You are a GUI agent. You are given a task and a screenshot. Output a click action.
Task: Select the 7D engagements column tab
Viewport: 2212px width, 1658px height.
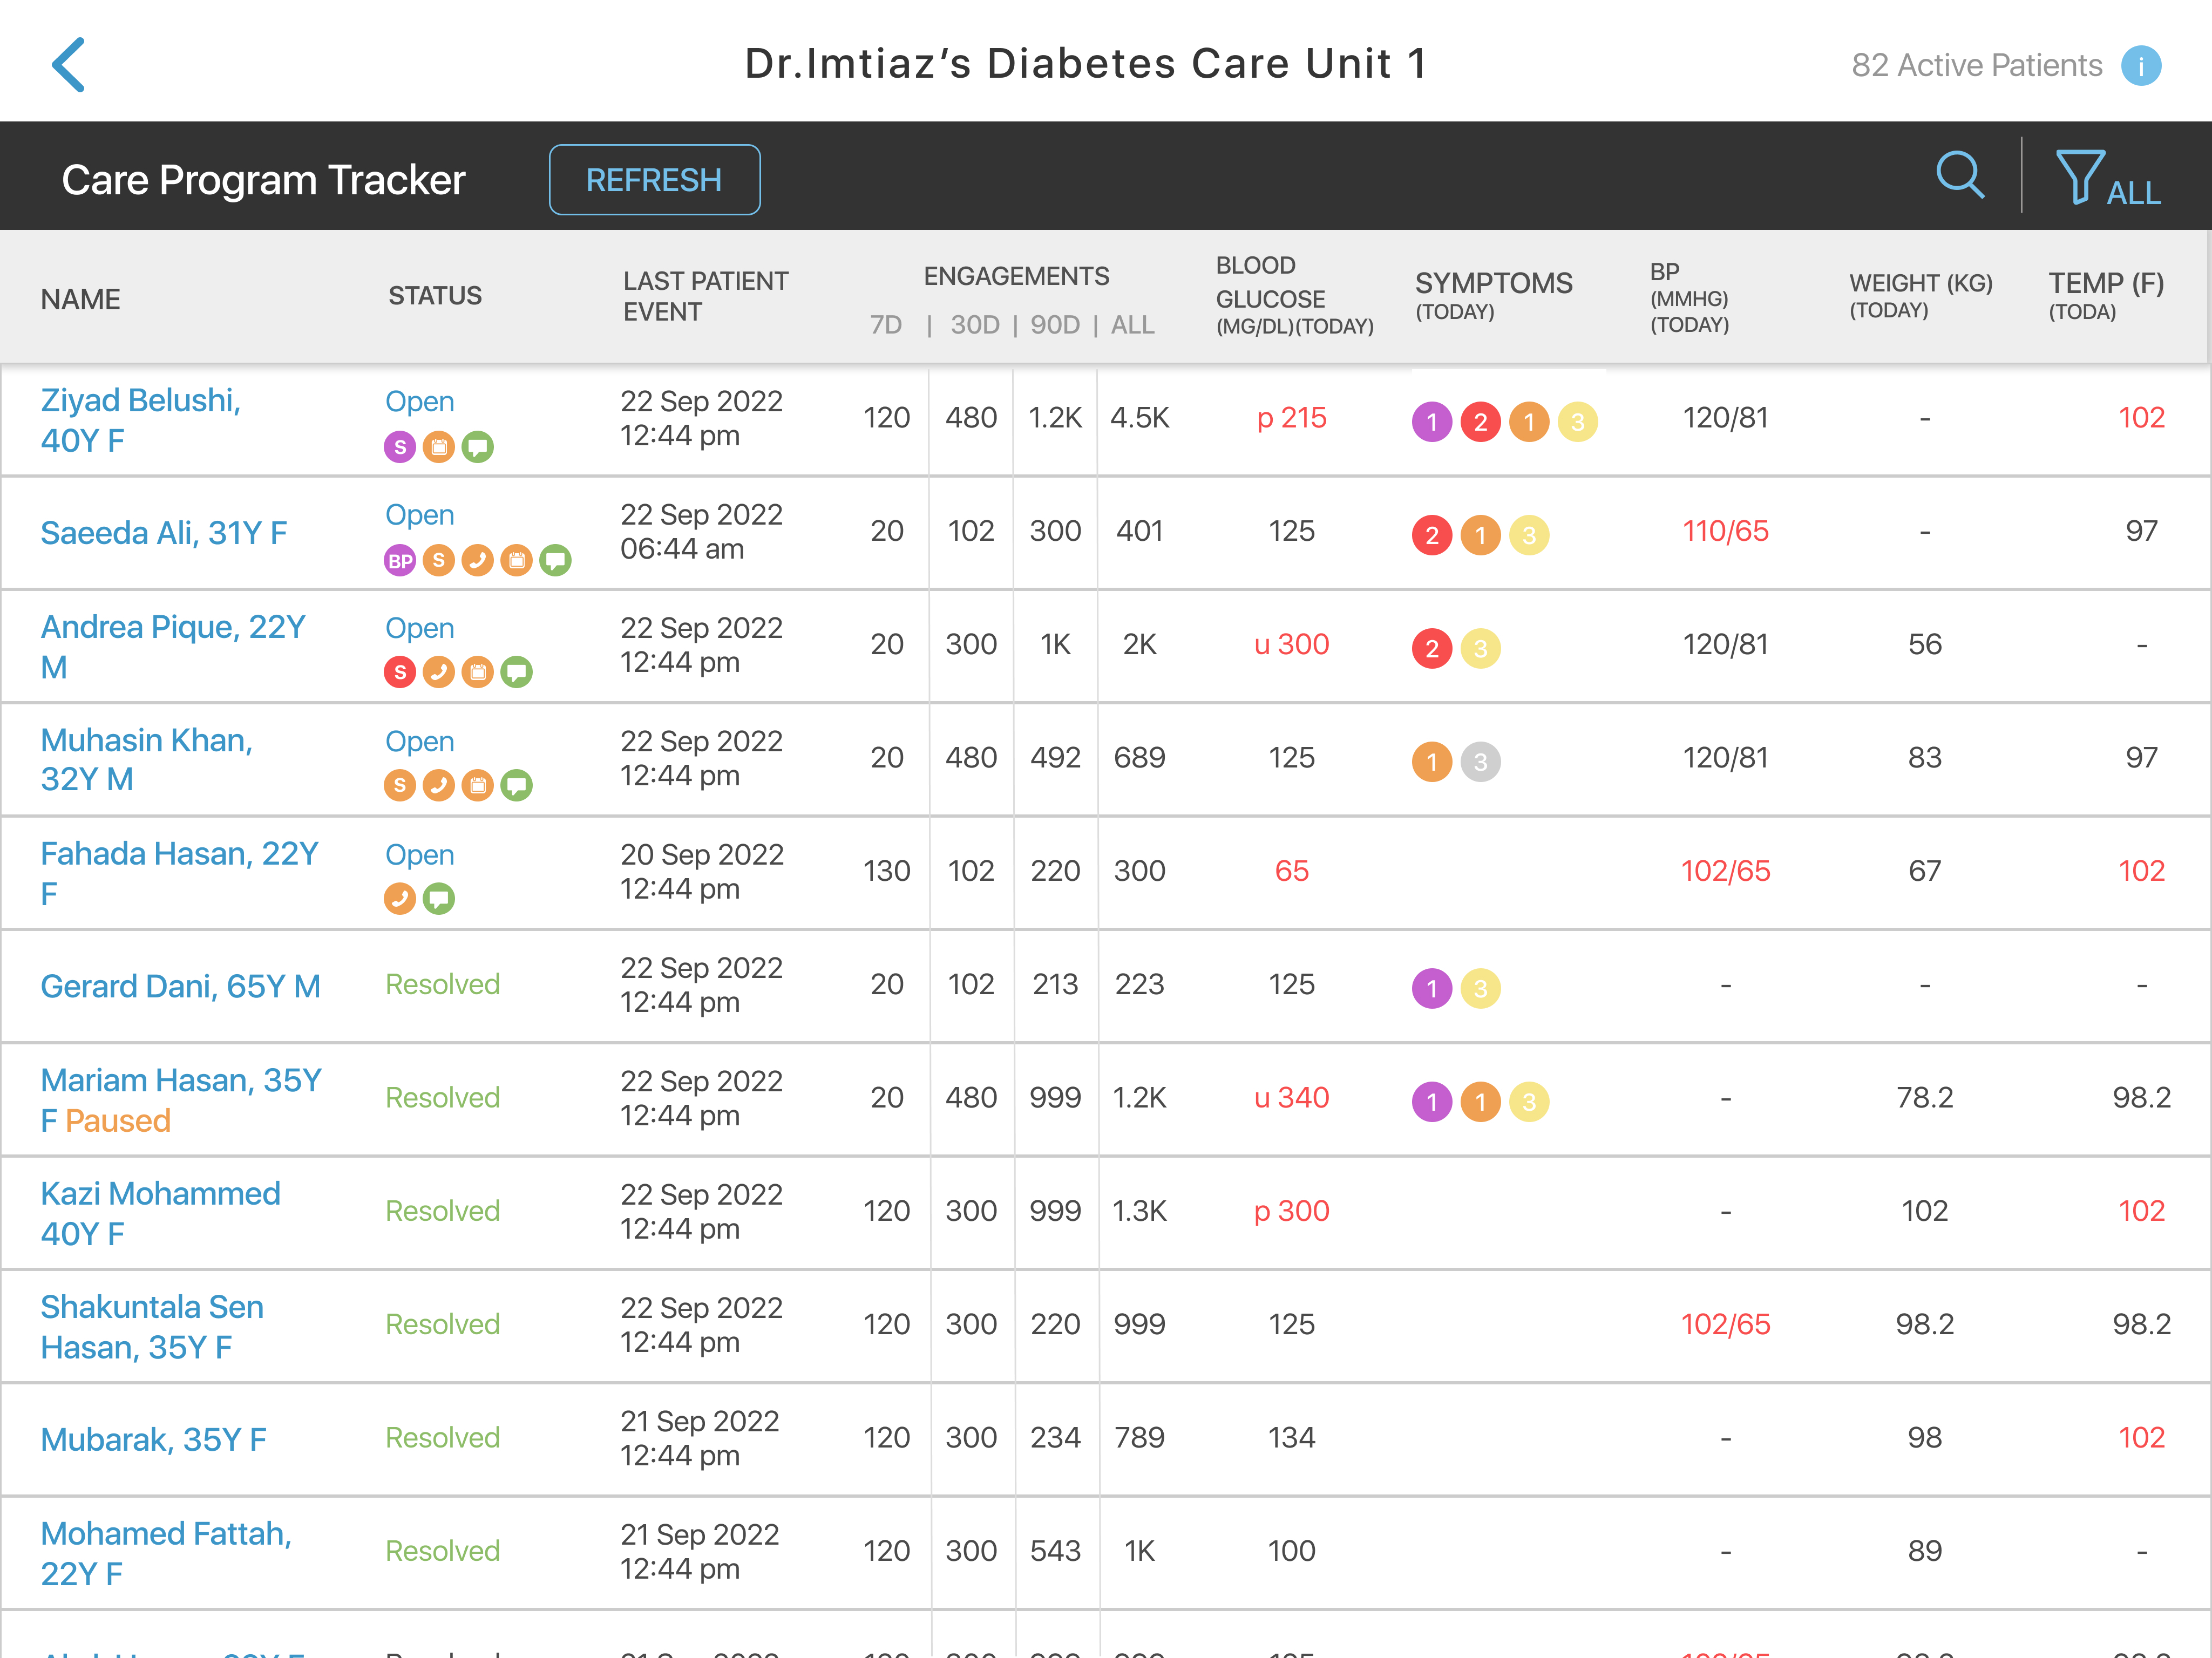tap(885, 325)
